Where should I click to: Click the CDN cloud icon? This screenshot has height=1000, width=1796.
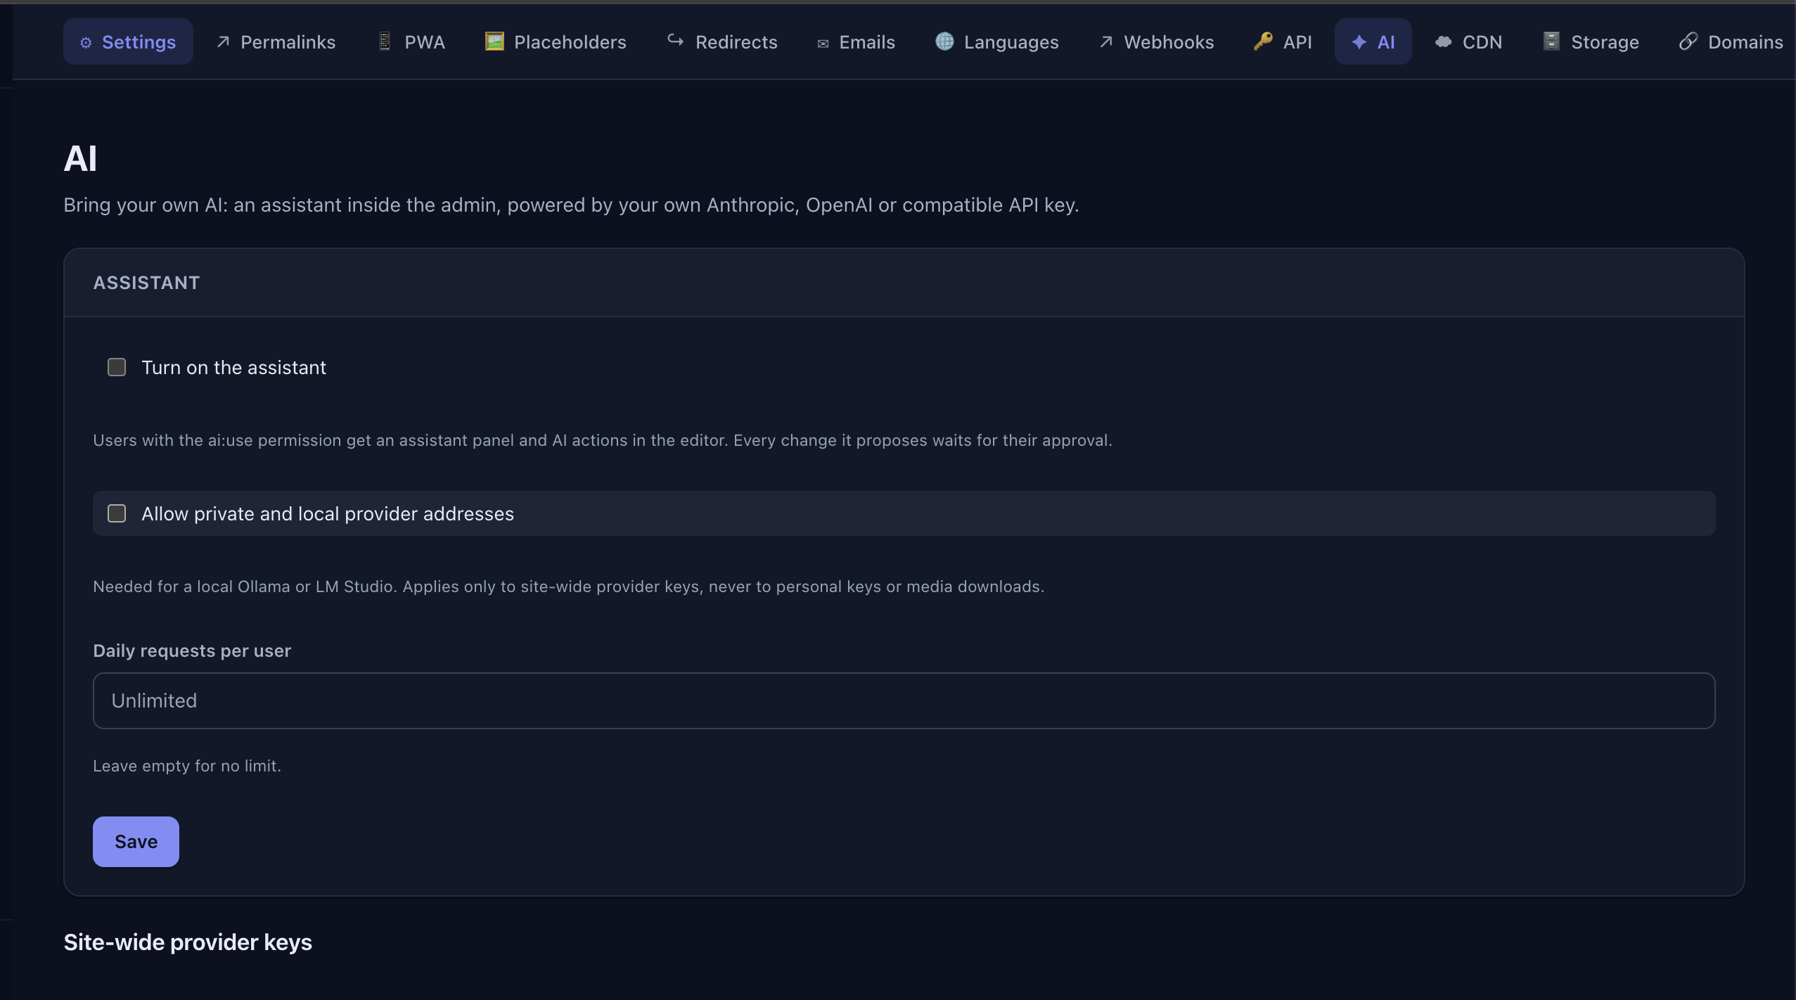tap(1443, 42)
